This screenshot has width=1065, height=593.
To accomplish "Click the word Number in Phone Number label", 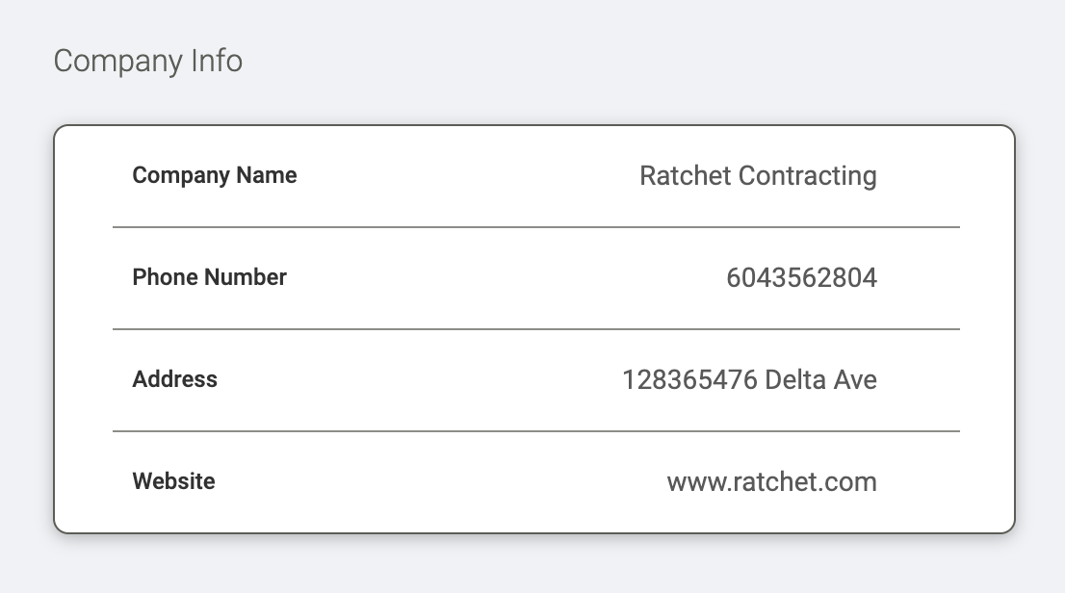I will [x=246, y=277].
